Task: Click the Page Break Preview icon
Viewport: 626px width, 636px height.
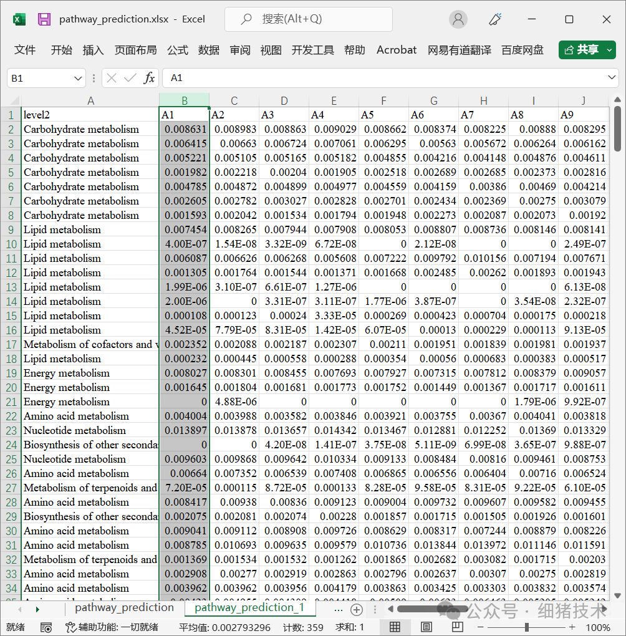Action: (457, 627)
